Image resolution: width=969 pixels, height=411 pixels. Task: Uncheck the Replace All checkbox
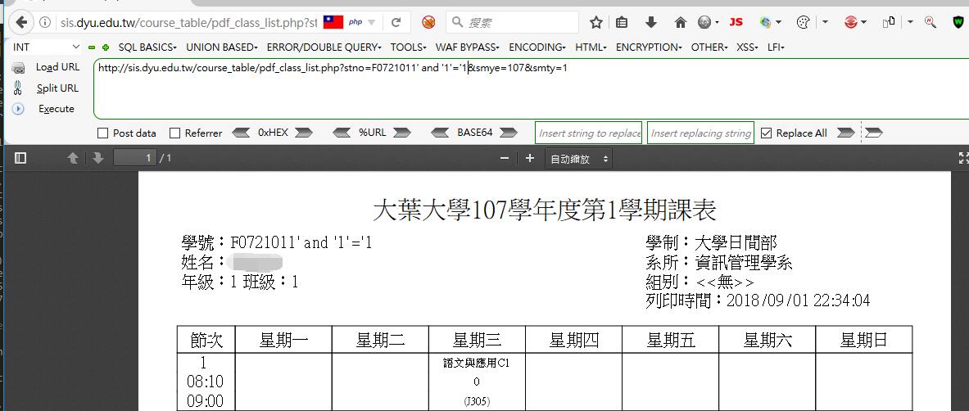(x=767, y=133)
